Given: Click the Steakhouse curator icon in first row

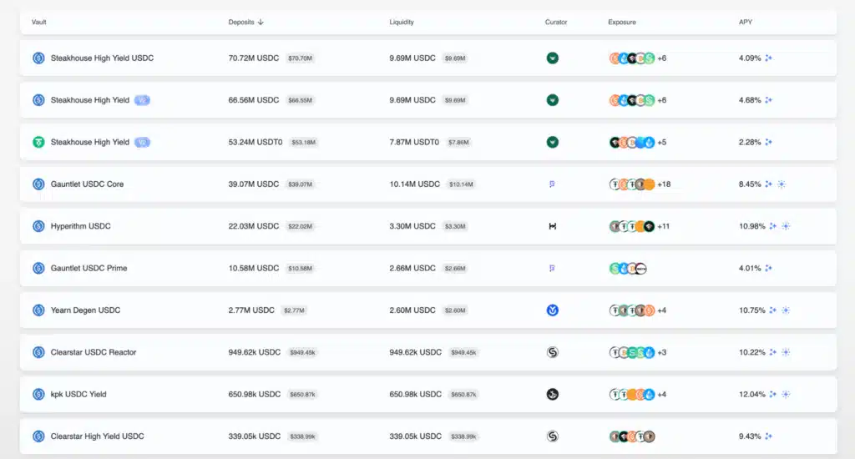Looking at the screenshot, I should 552,58.
